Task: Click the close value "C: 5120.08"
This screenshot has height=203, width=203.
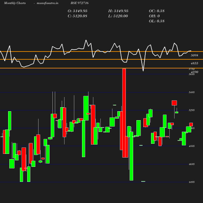Action: point(78,16)
